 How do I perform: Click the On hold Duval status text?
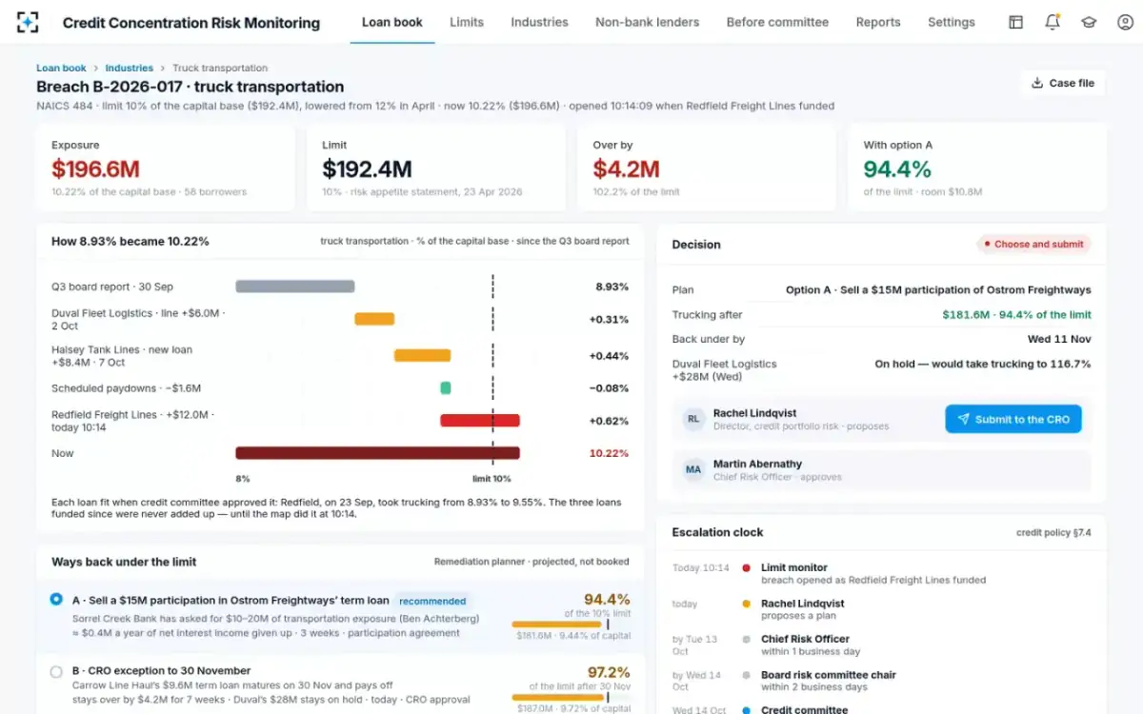pos(983,364)
